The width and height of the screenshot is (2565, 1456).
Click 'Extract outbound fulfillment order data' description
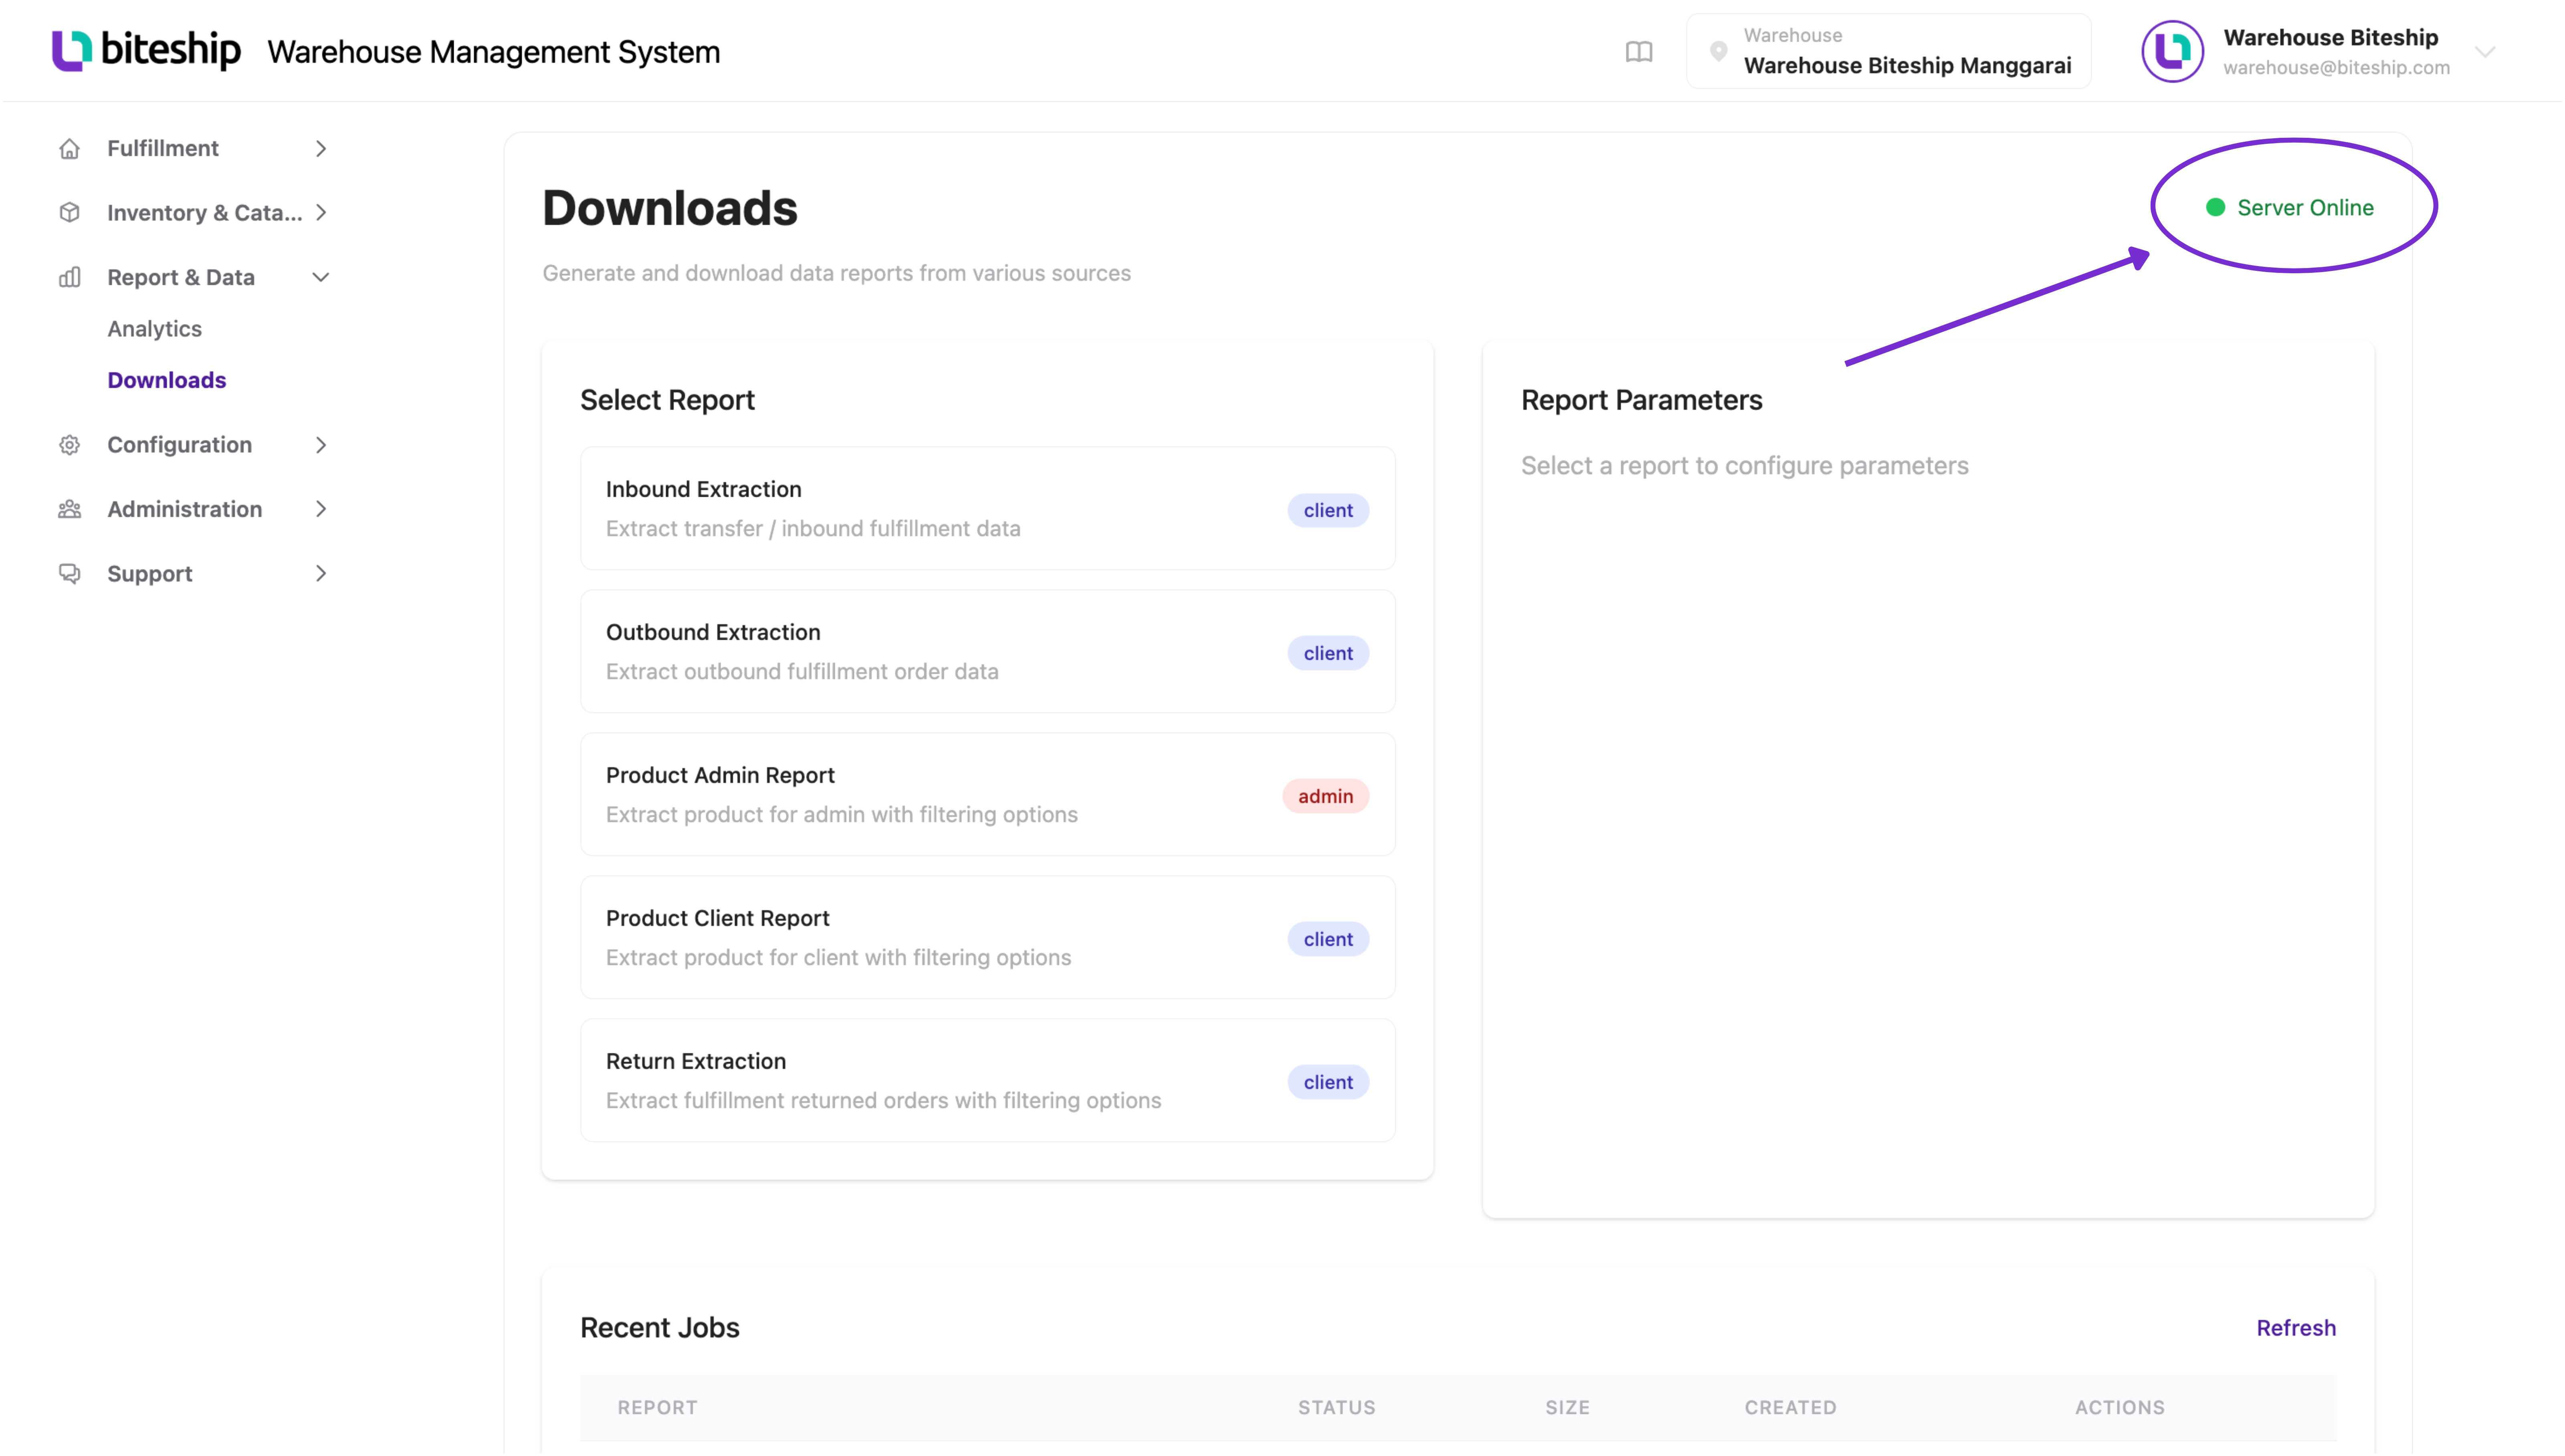click(x=802, y=671)
